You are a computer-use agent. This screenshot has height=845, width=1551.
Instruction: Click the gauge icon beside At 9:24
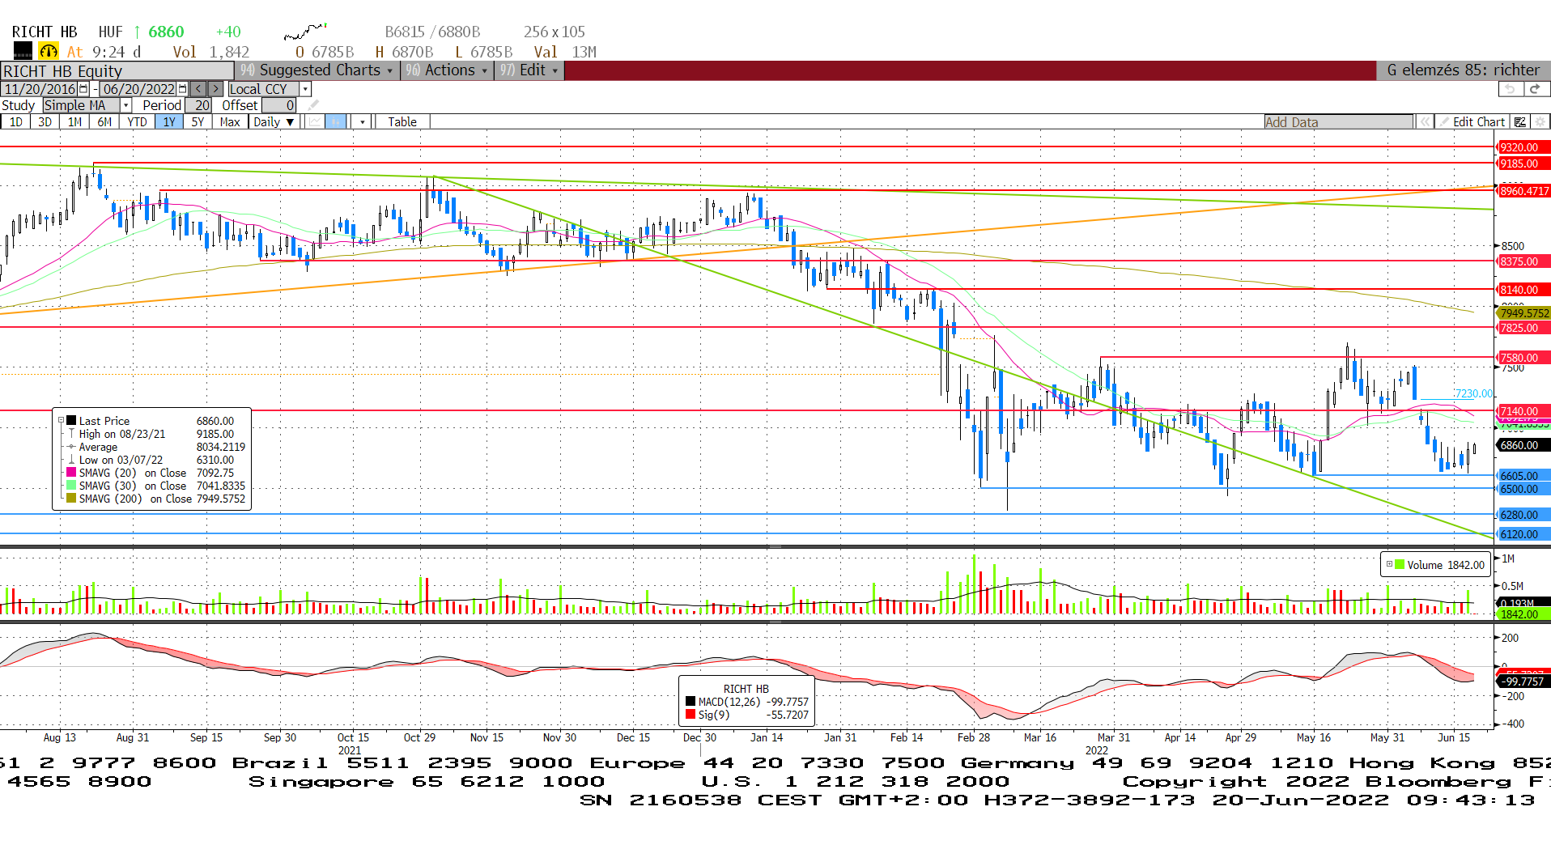tap(49, 51)
